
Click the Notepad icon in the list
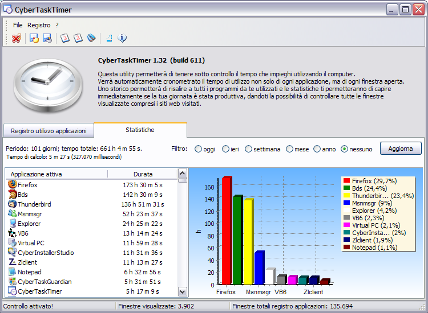(x=13, y=271)
